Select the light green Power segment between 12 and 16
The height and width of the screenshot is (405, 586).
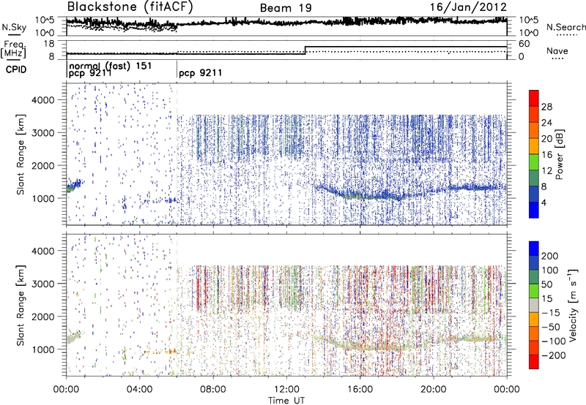(534, 162)
